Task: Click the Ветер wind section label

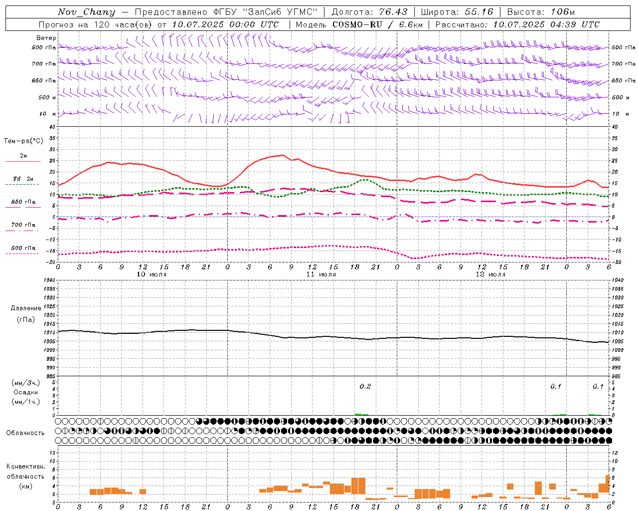Action: 46,38
